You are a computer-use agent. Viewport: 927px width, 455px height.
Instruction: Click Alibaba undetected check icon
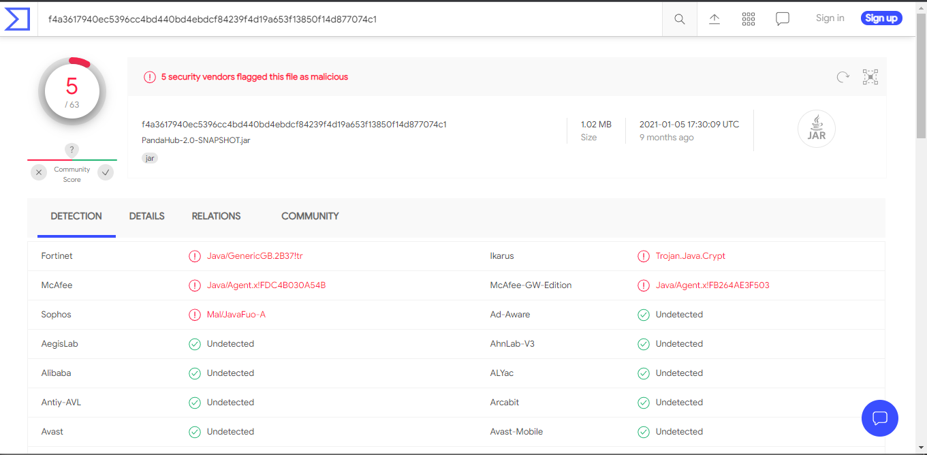[x=195, y=373]
